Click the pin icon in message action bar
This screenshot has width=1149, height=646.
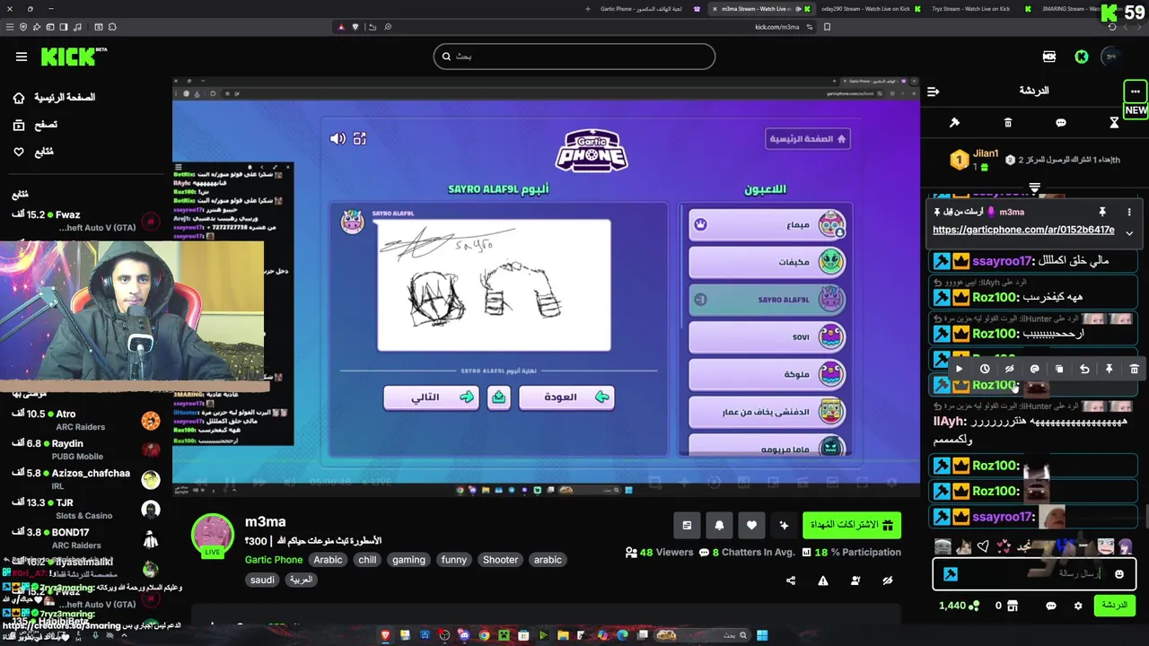(1110, 369)
